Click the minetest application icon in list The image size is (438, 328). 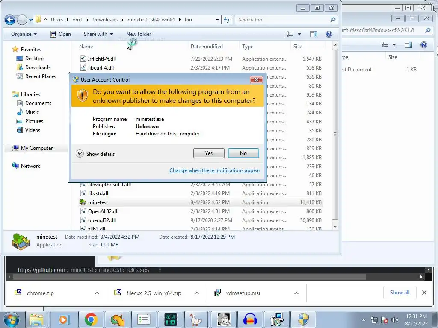coord(83,202)
